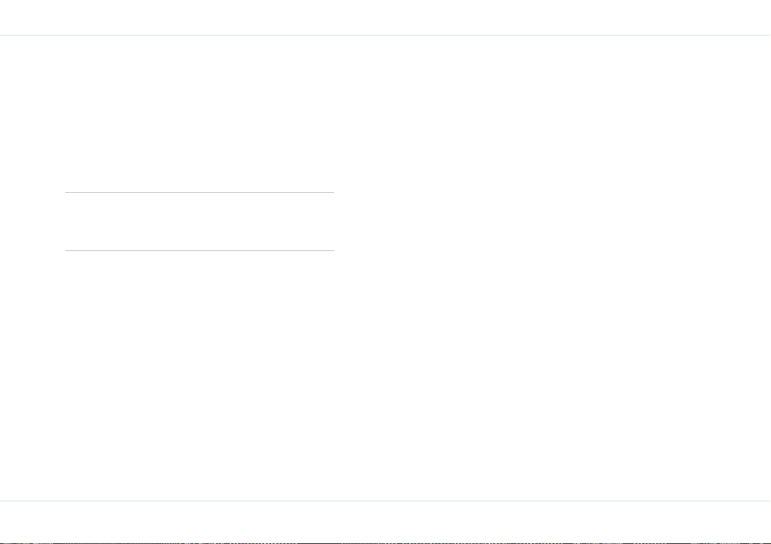Click the blank field between the two gray lines
This screenshot has height=544, width=771.
click(x=199, y=222)
